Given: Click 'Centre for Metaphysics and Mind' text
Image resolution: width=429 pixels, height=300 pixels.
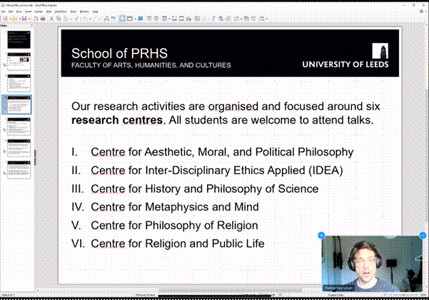Looking at the screenshot, I should [174, 207].
